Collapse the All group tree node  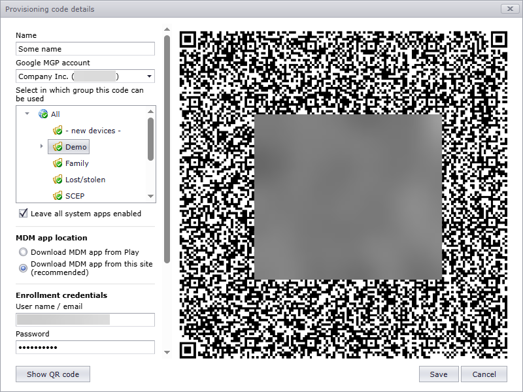(x=27, y=114)
